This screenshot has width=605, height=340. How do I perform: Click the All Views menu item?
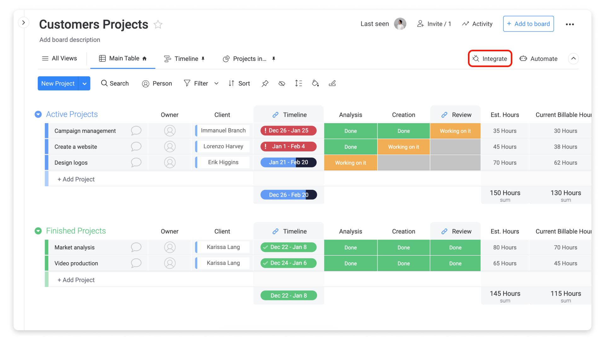(60, 59)
